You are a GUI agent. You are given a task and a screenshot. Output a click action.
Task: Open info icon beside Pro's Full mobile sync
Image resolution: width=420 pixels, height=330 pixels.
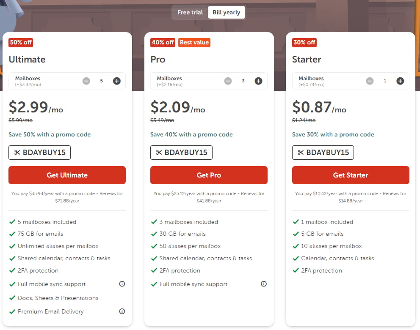(x=263, y=284)
